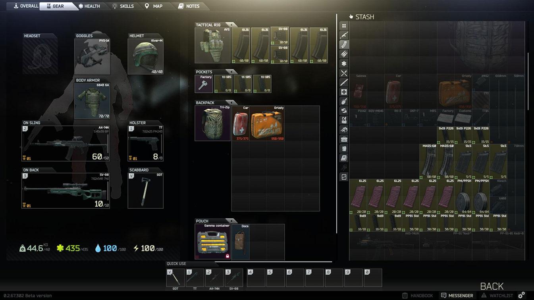Image resolution: width=534 pixels, height=300 pixels.
Task: Select the medical cross filter in stash
Action: click(344, 92)
